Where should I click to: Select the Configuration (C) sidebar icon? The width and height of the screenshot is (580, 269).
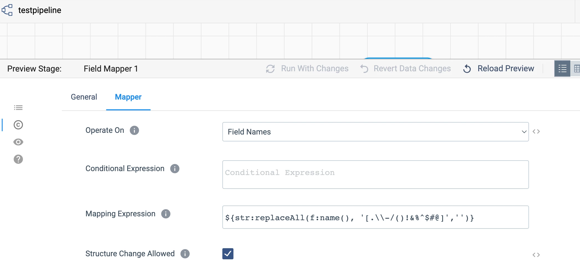[18, 125]
